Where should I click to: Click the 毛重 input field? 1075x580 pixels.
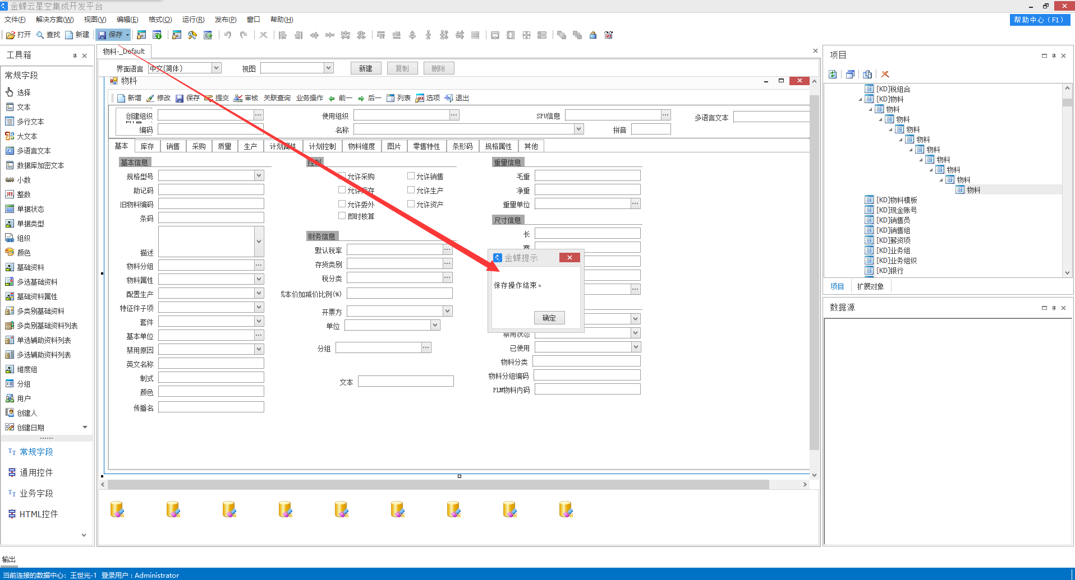(x=587, y=176)
